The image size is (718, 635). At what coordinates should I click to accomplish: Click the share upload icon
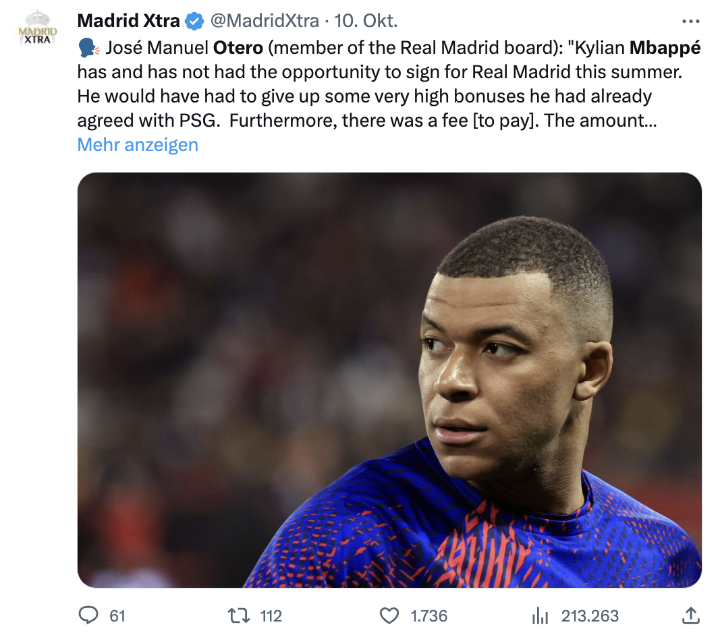[x=690, y=615]
